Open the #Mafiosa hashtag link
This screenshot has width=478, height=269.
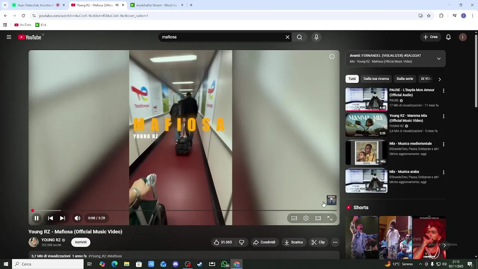click(115, 256)
